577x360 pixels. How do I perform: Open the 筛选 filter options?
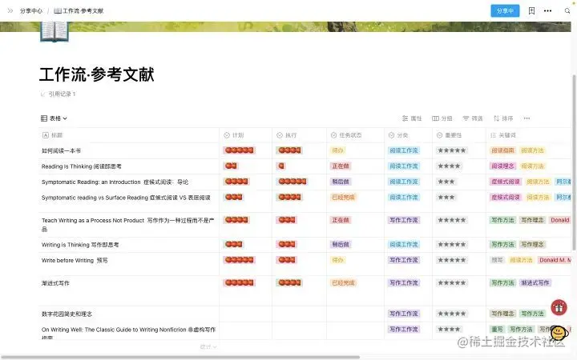(x=473, y=118)
